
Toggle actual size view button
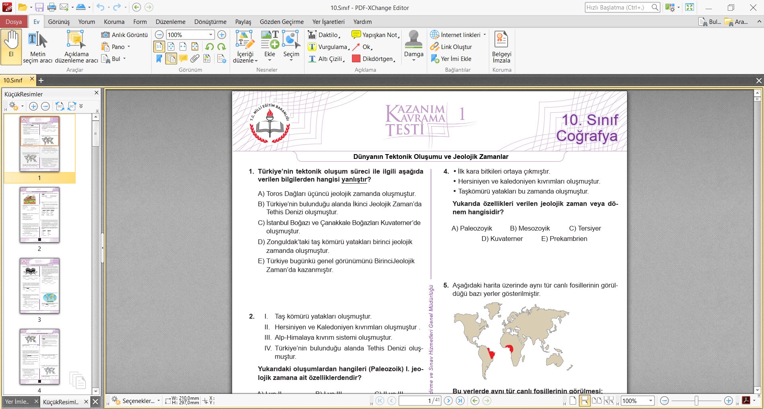159,47
